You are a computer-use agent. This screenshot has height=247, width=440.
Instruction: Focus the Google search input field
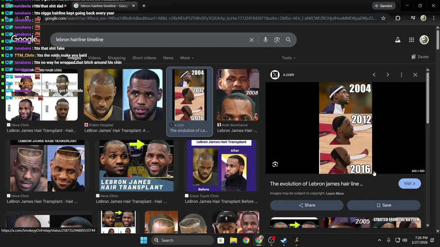[151, 40]
